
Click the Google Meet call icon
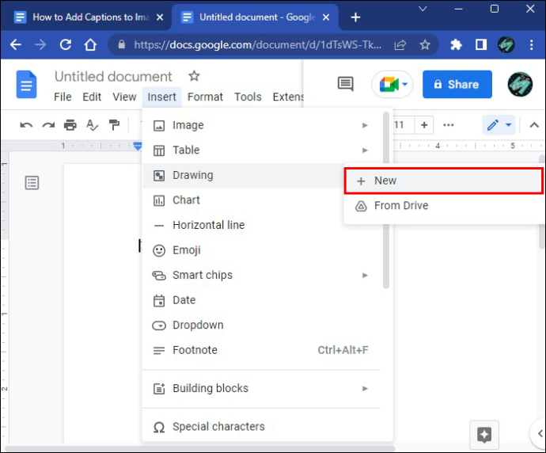[x=392, y=84]
